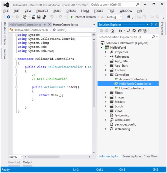The height and width of the screenshot is (173, 167).
Task: Click the Quick Launch search magnifier icon
Action: coord(137,5)
